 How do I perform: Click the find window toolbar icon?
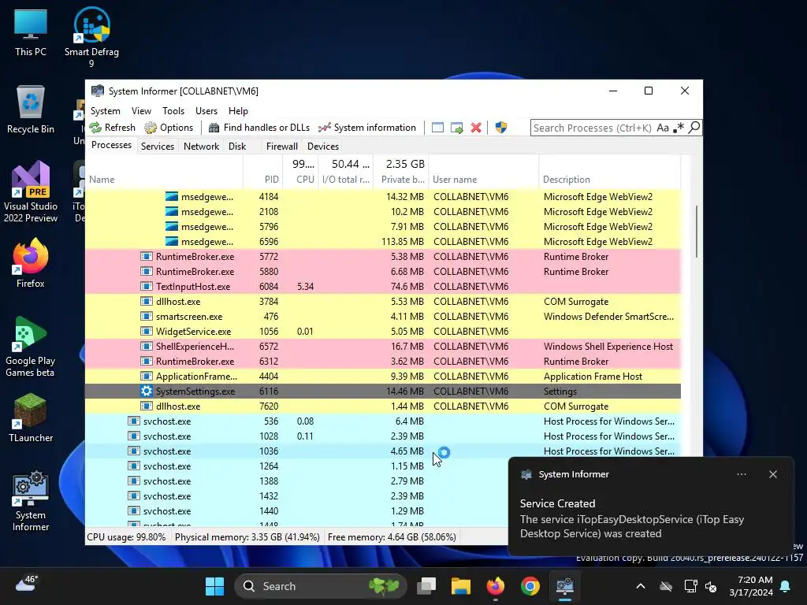click(437, 128)
